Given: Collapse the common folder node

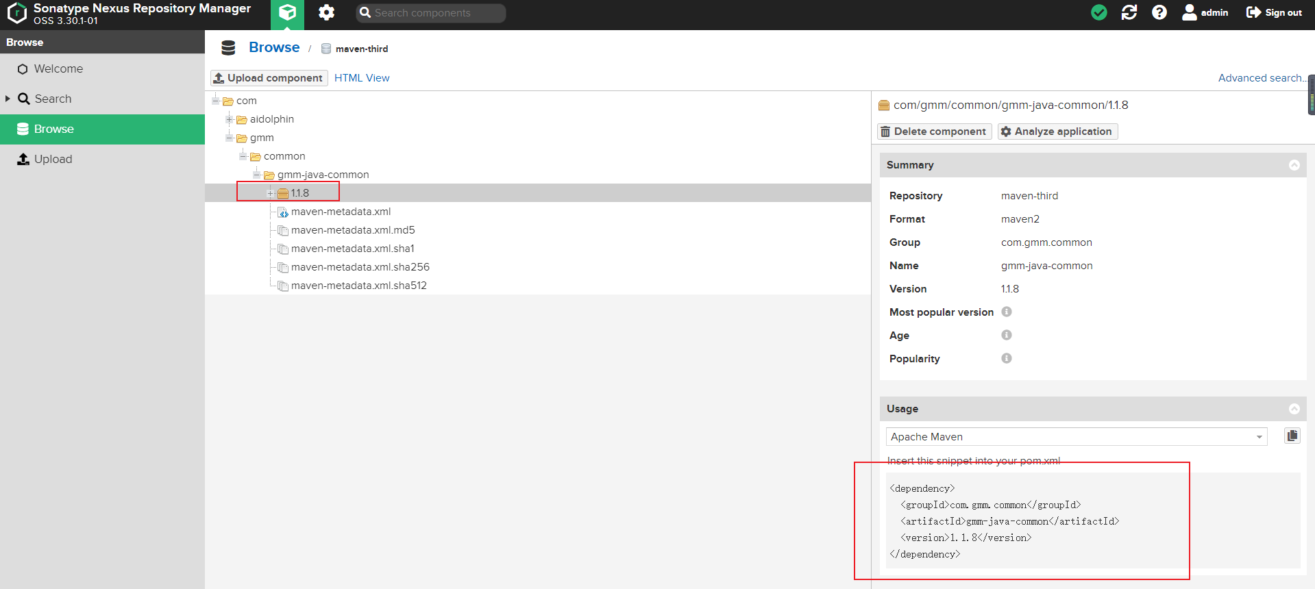Looking at the screenshot, I should (x=243, y=156).
